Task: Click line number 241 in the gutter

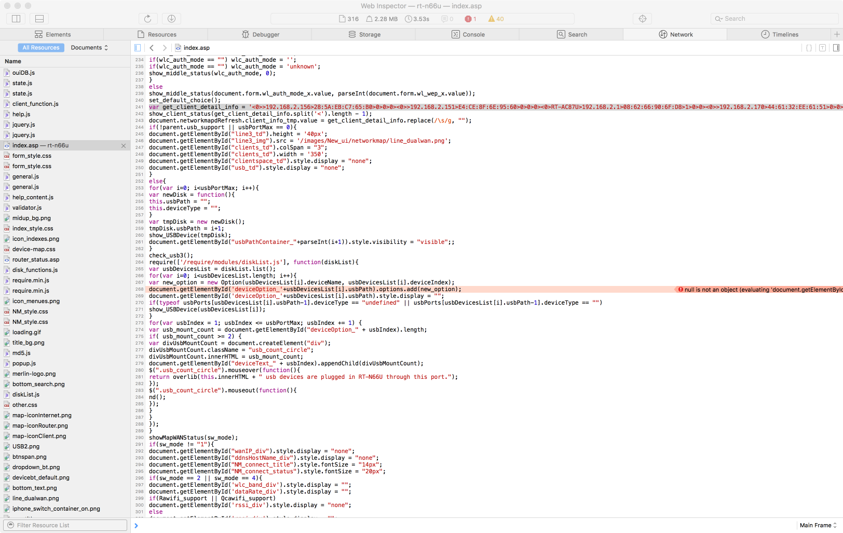Action: coord(139,107)
